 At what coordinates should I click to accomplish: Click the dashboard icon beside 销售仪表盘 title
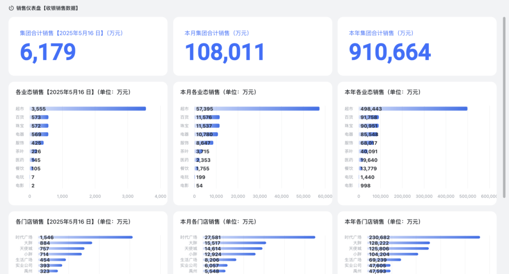(11, 8)
